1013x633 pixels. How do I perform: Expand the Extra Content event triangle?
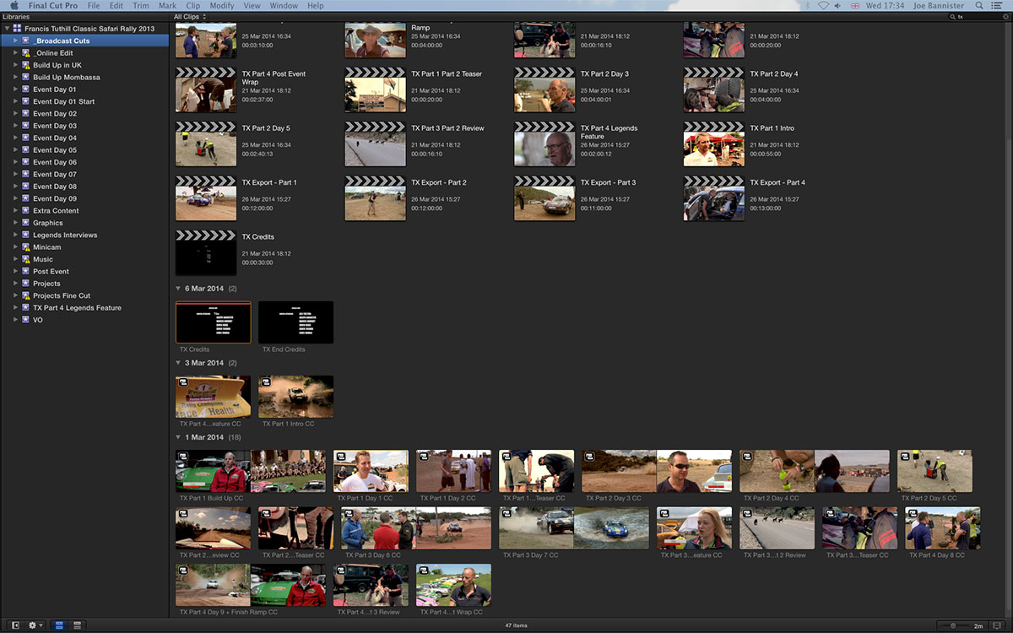coord(16,211)
